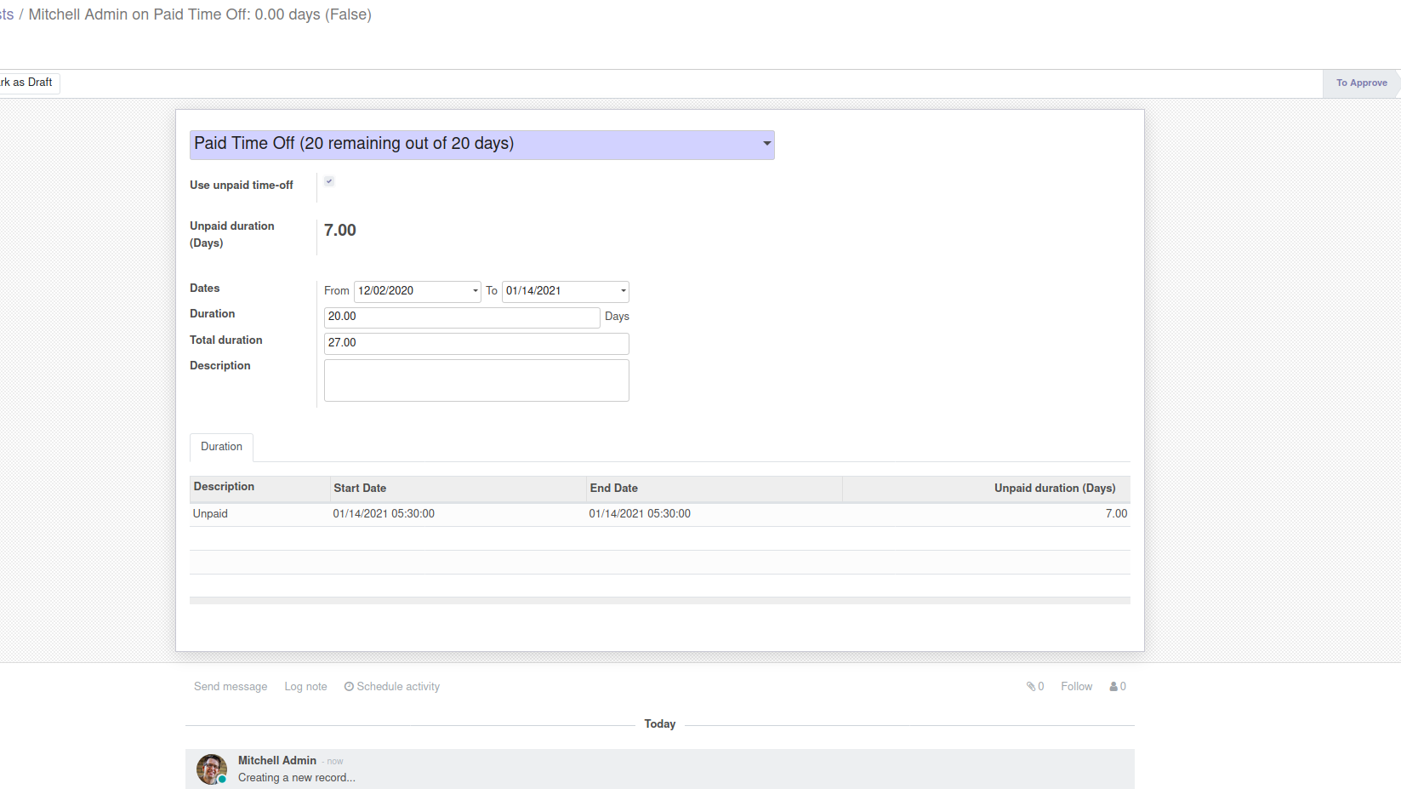Open the Paid Time Off type dropdown
The height and width of the screenshot is (789, 1401).
pyautogui.click(x=481, y=145)
